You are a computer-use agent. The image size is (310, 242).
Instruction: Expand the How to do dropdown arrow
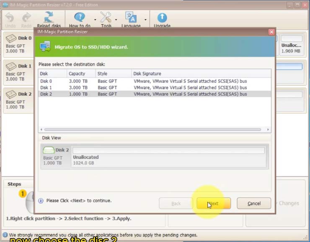tap(95, 20)
